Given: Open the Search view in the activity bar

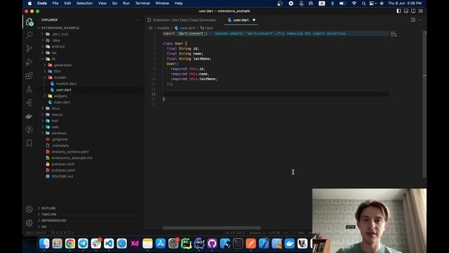Looking at the screenshot, I should [29, 35].
